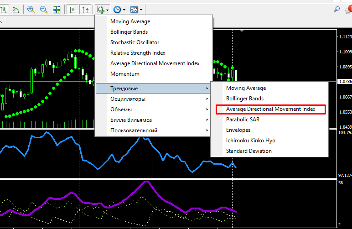Expand the templates dropdown arrow
This screenshot has height=229, width=352.
[x=141, y=10]
